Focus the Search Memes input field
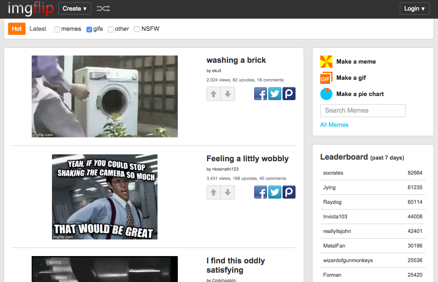Screen dimensions: 438x282 362,111
